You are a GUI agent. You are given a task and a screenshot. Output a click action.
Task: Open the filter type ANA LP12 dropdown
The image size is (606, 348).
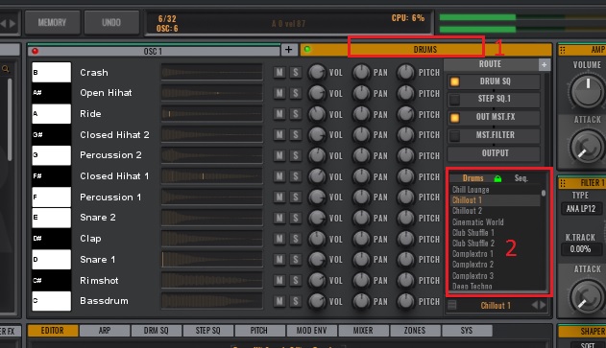tap(581, 209)
